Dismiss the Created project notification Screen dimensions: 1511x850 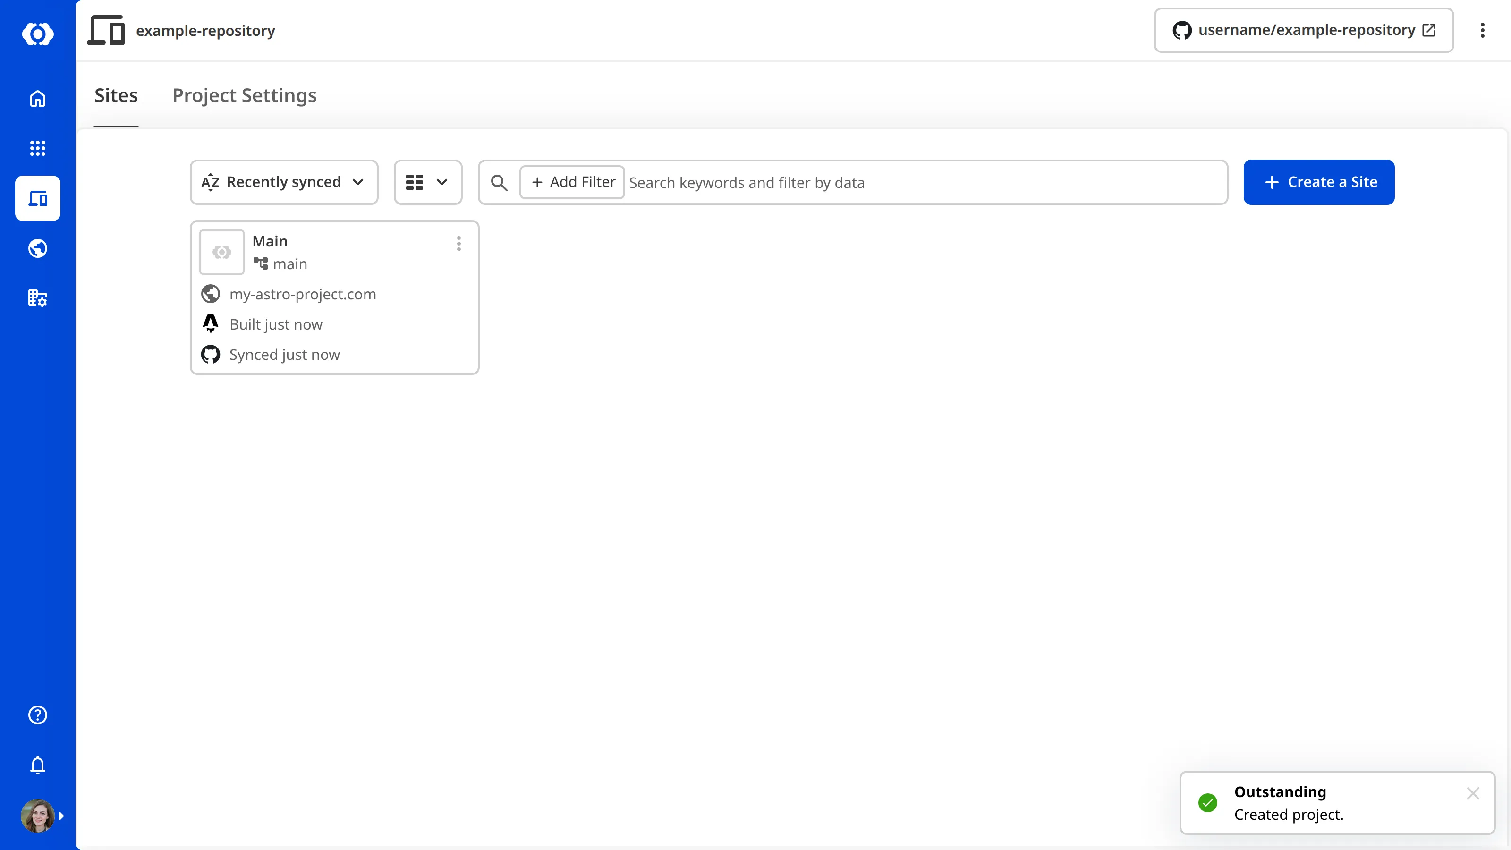click(1473, 793)
